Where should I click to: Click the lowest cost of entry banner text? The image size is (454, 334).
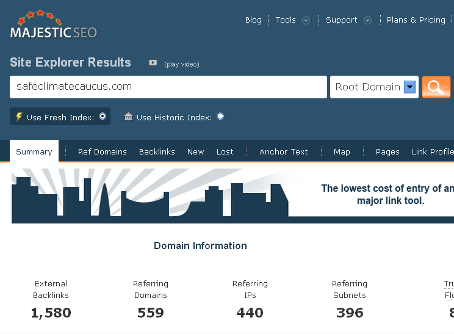388,194
